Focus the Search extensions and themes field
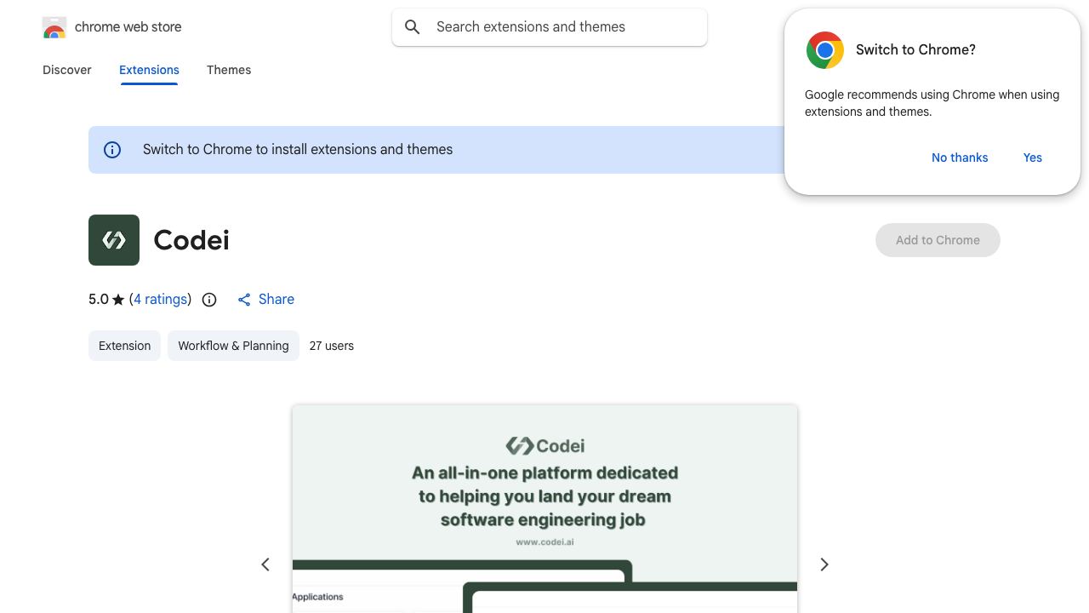Image resolution: width=1089 pixels, height=613 pixels. tap(550, 27)
